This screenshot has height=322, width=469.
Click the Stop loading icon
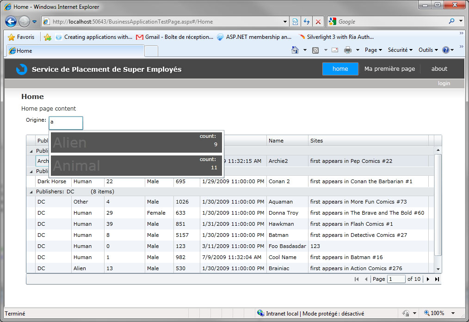[x=318, y=21]
